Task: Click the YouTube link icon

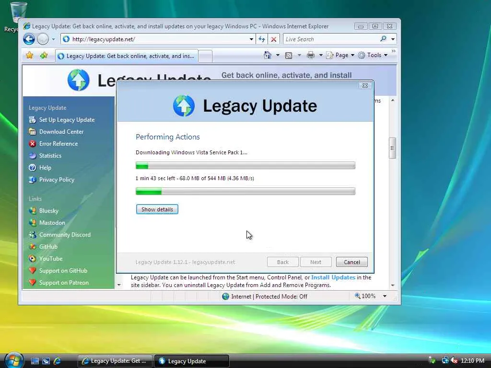Action: click(32, 258)
